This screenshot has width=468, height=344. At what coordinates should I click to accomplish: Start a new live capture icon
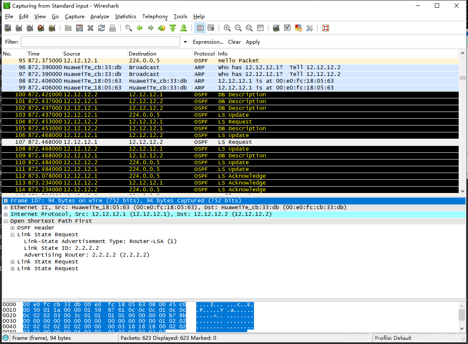pos(30,28)
